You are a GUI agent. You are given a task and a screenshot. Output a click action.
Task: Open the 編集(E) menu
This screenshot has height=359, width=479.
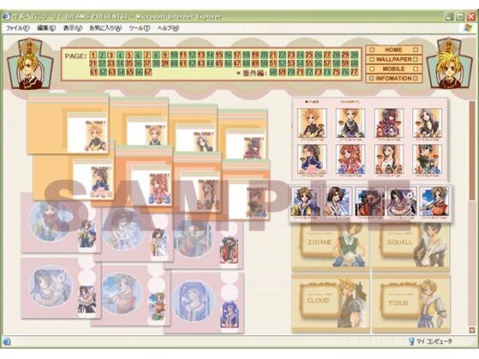(x=46, y=28)
